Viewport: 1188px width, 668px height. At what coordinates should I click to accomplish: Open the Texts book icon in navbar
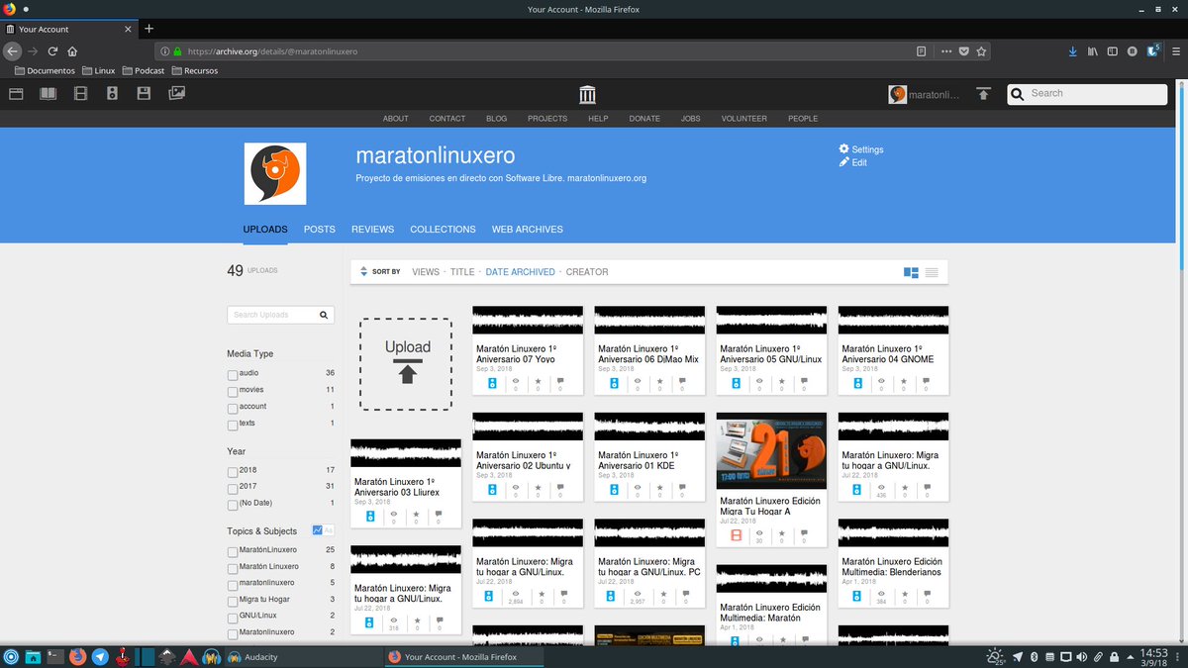pos(48,94)
